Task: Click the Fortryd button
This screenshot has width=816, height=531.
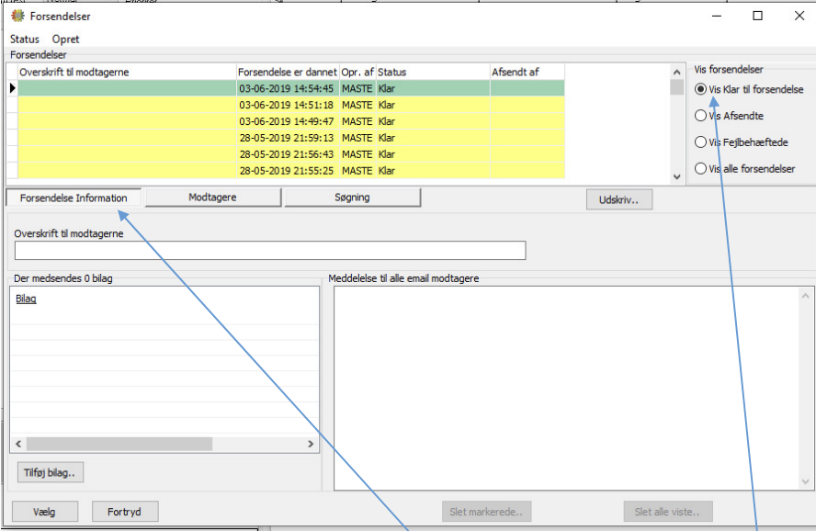Action: tap(125, 512)
